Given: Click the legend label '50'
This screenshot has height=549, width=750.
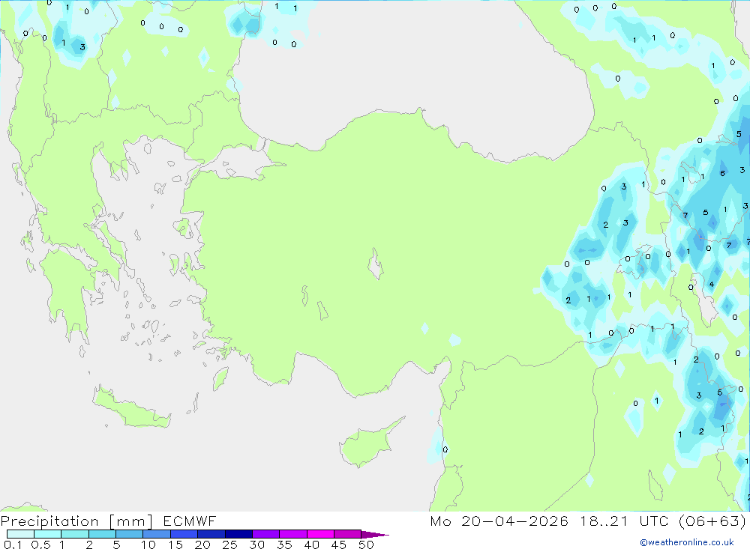Looking at the screenshot, I should pos(367,545).
